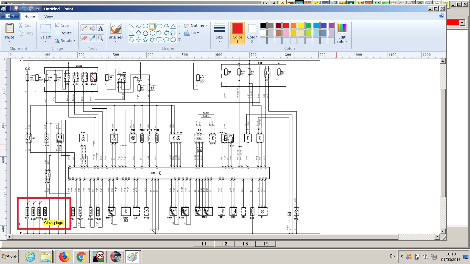Select the oval shape
This screenshot has height=264, width=470.
click(145, 26)
